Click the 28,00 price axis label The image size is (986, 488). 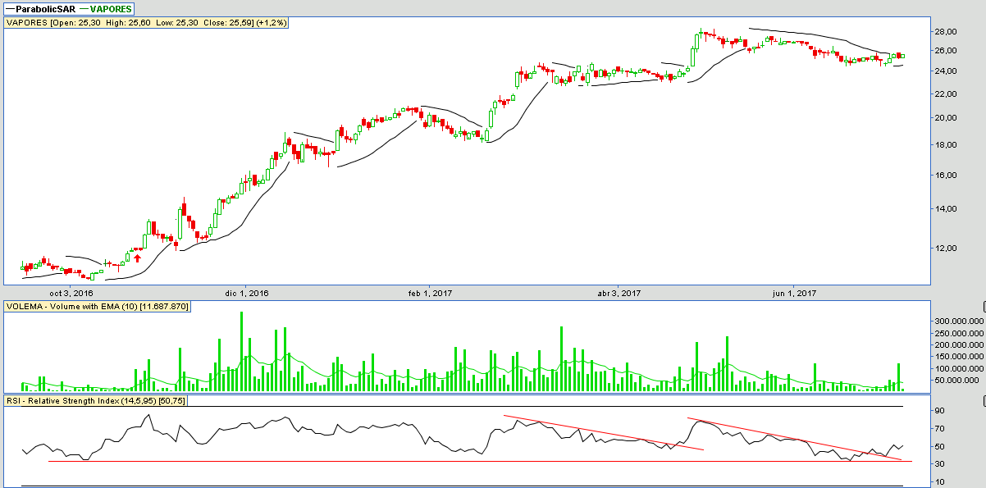coord(946,32)
